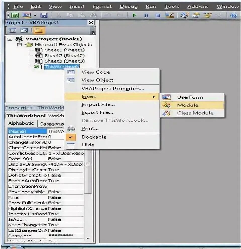Click the Paste toolbar icon

81,15
